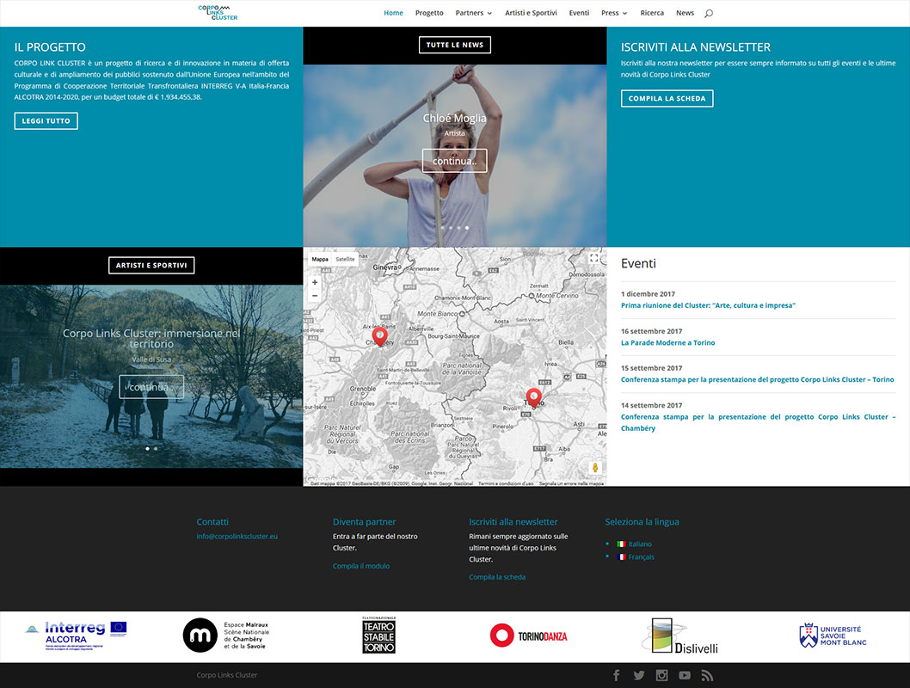The height and width of the screenshot is (688, 910).
Task: Select the last dot of news slider
Action: coord(466,228)
